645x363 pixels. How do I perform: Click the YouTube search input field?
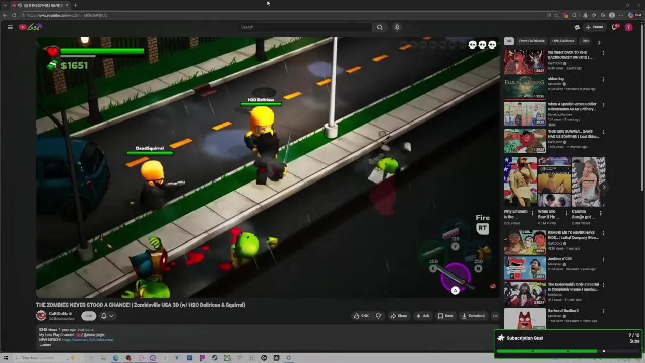coord(305,27)
